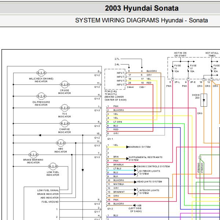Click the Oil Pressure indicator lamp symbol
Image resolution: width=220 pixels, height=220 pixels.
click(41, 96)
